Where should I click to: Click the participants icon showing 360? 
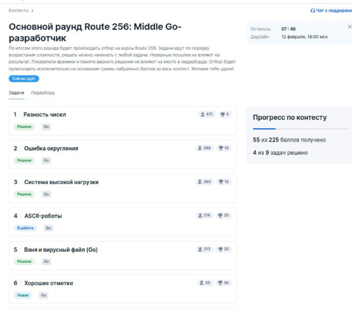(x=200, y=182)
